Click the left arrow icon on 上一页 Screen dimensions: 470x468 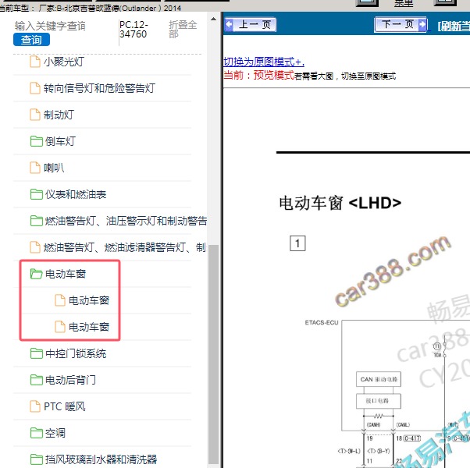229,24
